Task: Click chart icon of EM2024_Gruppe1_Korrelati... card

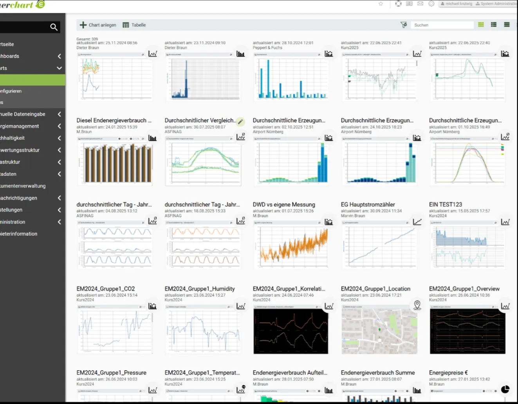Action: [329, 306]
